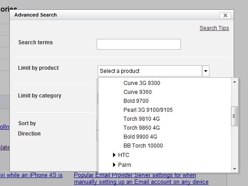This screenshot has width=248, height=186.
Task: Open the iPhone 4S Siri article link
Action: pos(31,175)
